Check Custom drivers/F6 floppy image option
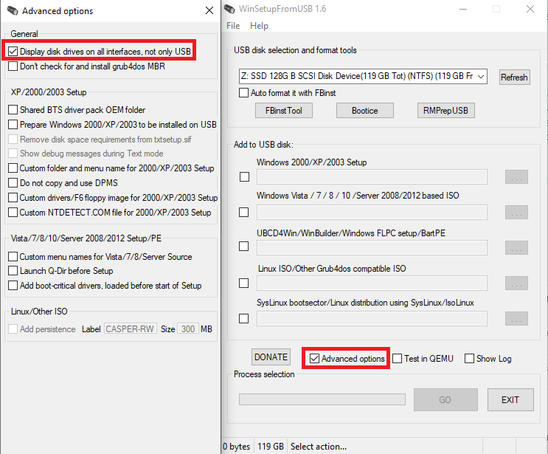This screenshot has width=548, height=454. [x=13, y=198]
